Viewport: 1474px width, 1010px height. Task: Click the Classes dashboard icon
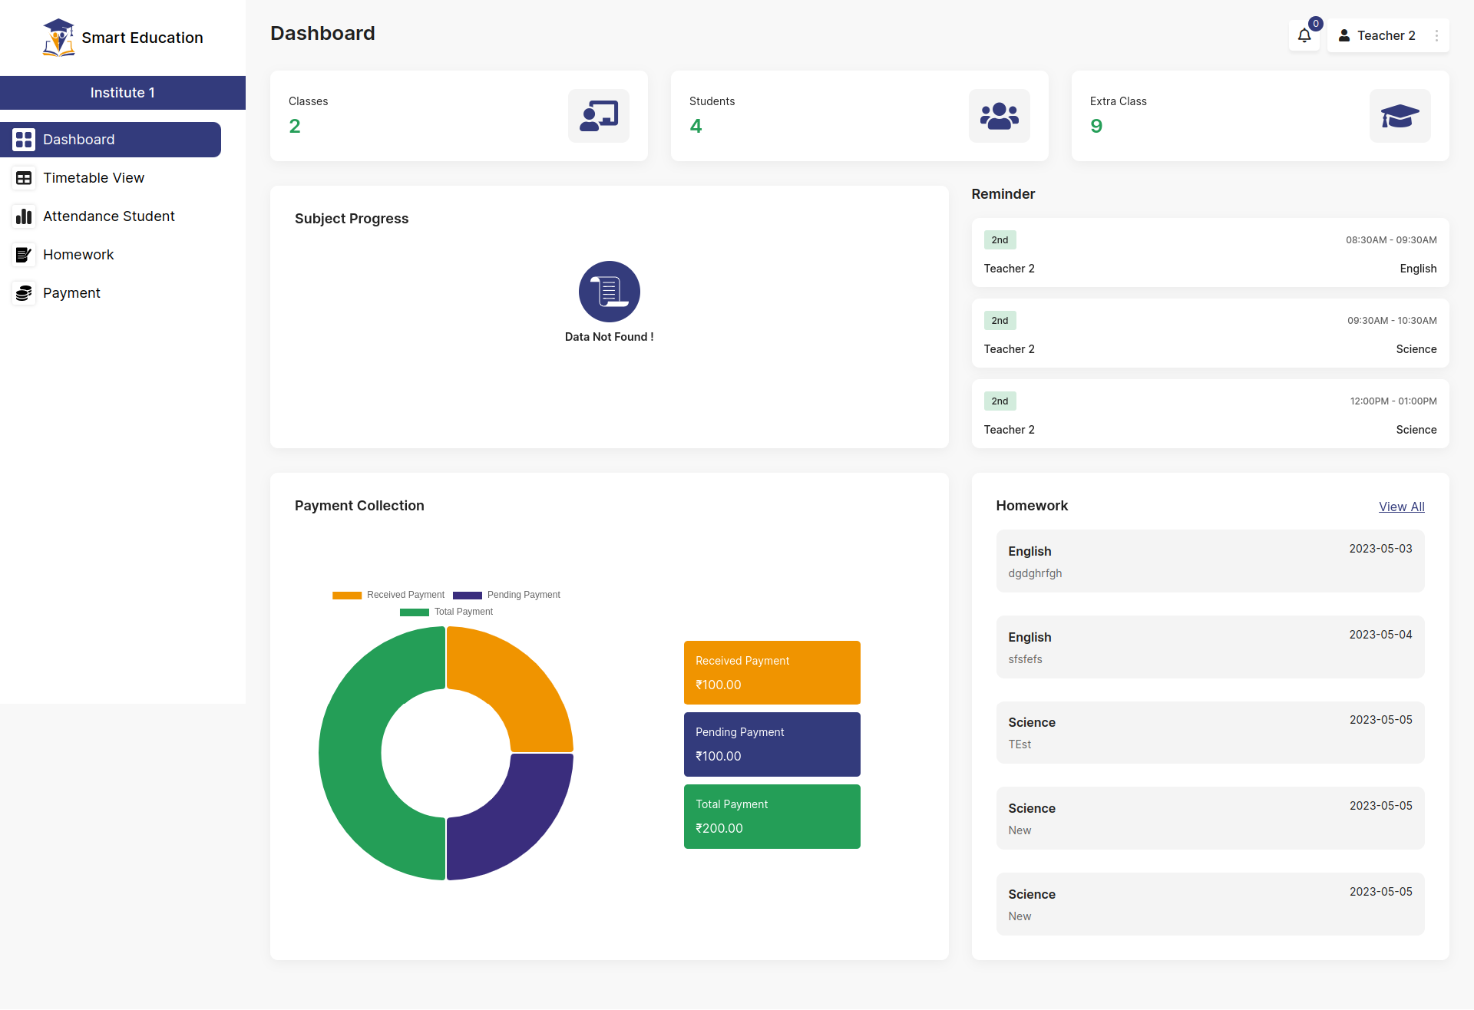coord(600,117)
